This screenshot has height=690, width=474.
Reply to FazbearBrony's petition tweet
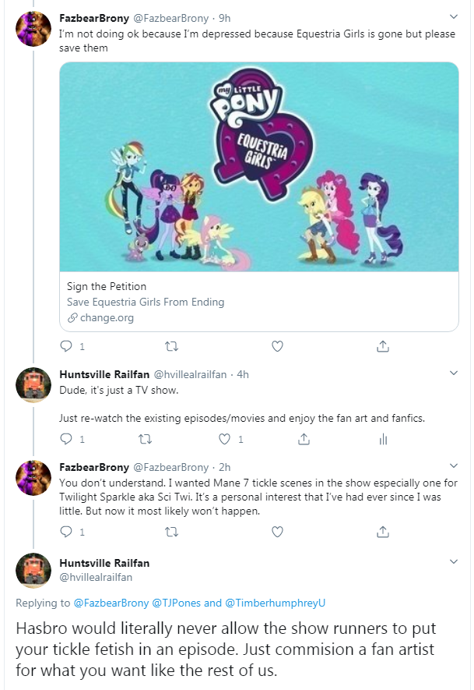(x=66, y=346)
